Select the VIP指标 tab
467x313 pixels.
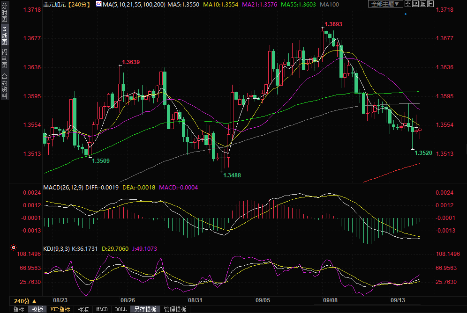(x=60, y=309)
